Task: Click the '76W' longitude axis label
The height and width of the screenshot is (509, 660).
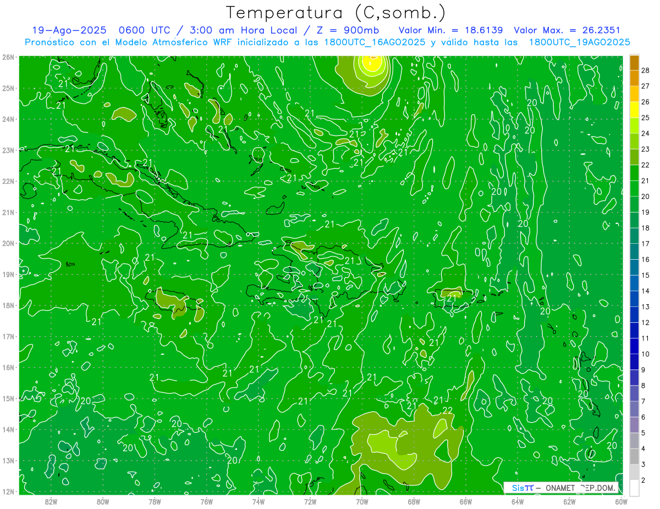Action: [206, 501]
